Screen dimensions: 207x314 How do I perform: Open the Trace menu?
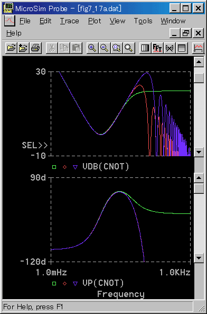70,21
